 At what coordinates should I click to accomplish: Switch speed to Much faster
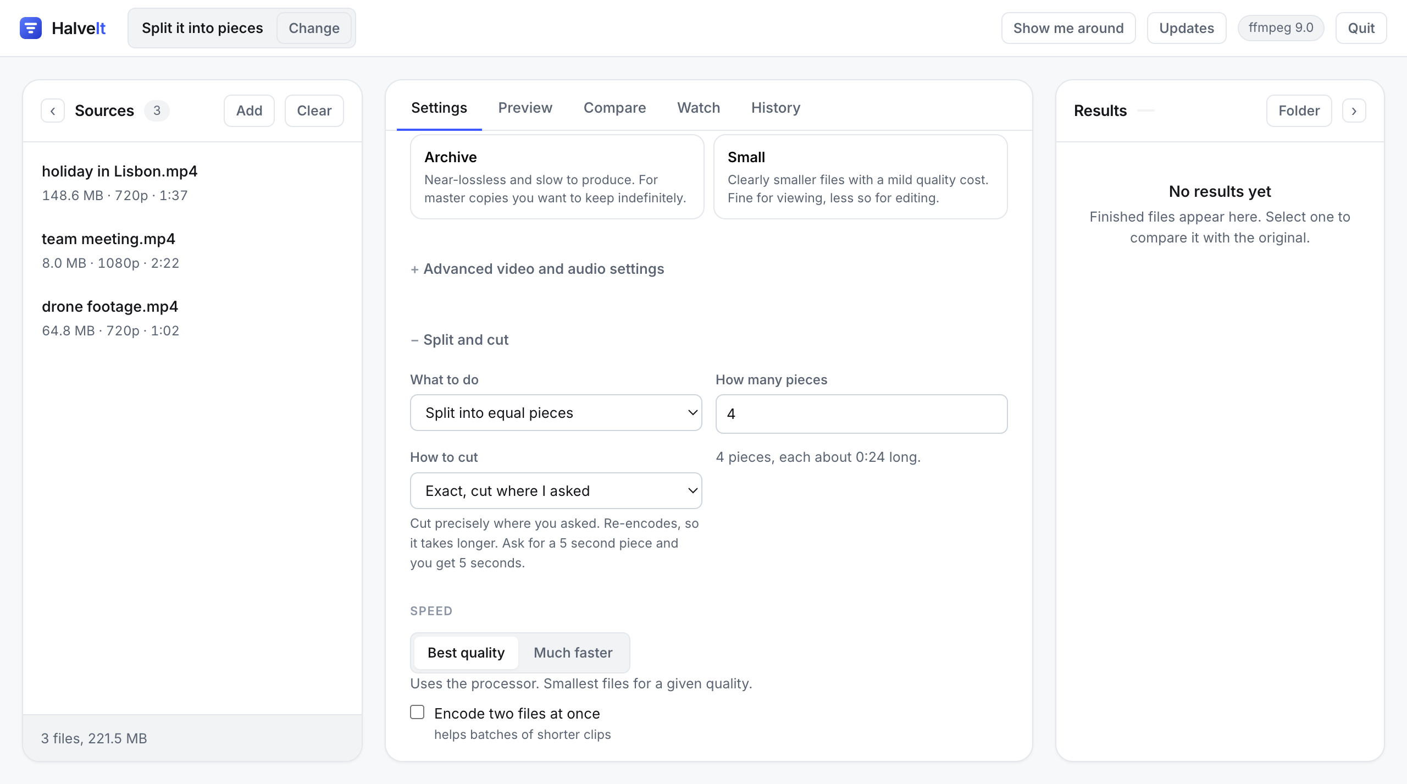click(x=573, y=653)
